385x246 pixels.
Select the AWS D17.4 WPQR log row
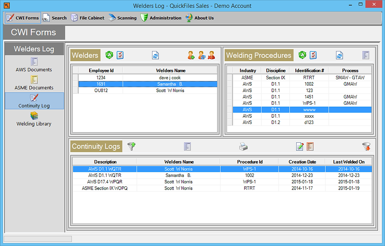point(222,182)
